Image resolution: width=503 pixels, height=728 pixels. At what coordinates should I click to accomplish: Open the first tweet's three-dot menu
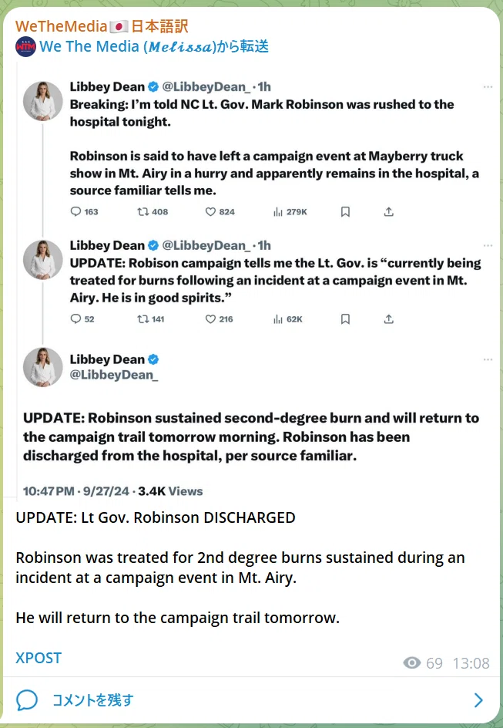coord(488,87)
